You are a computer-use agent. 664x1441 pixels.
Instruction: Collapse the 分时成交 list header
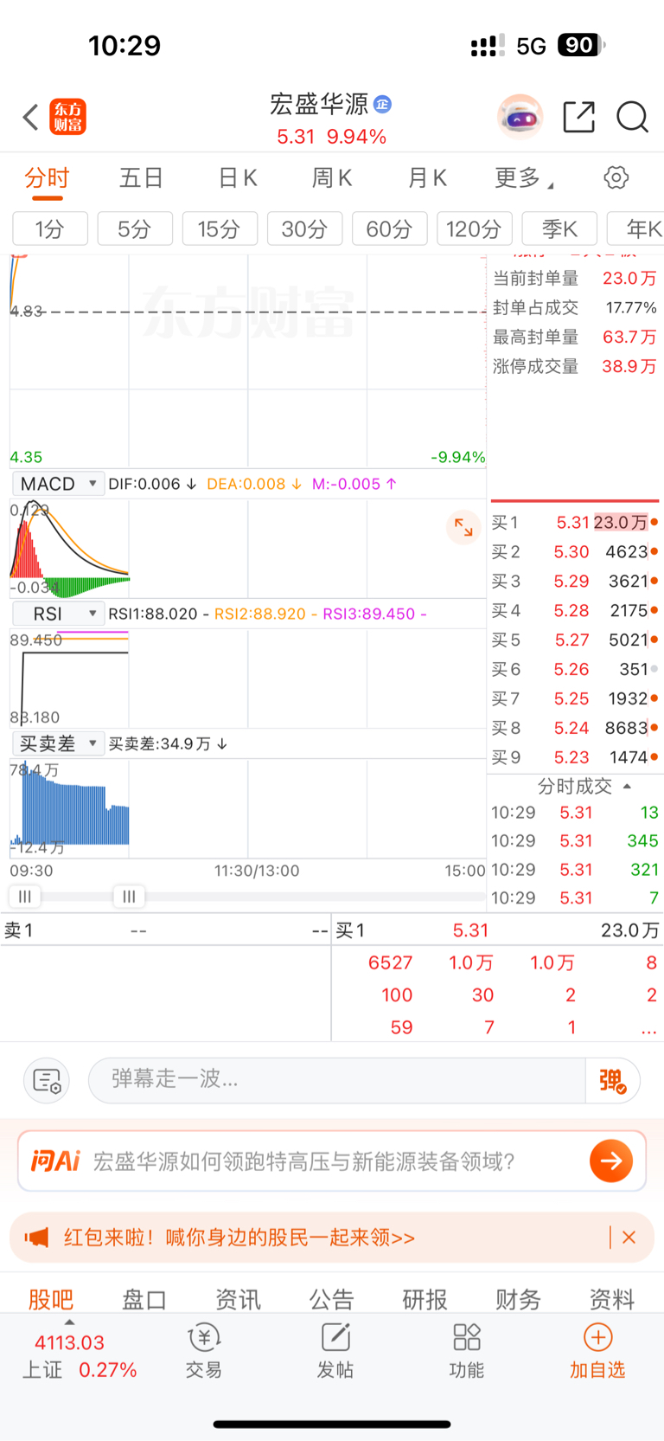pos(584,786)
